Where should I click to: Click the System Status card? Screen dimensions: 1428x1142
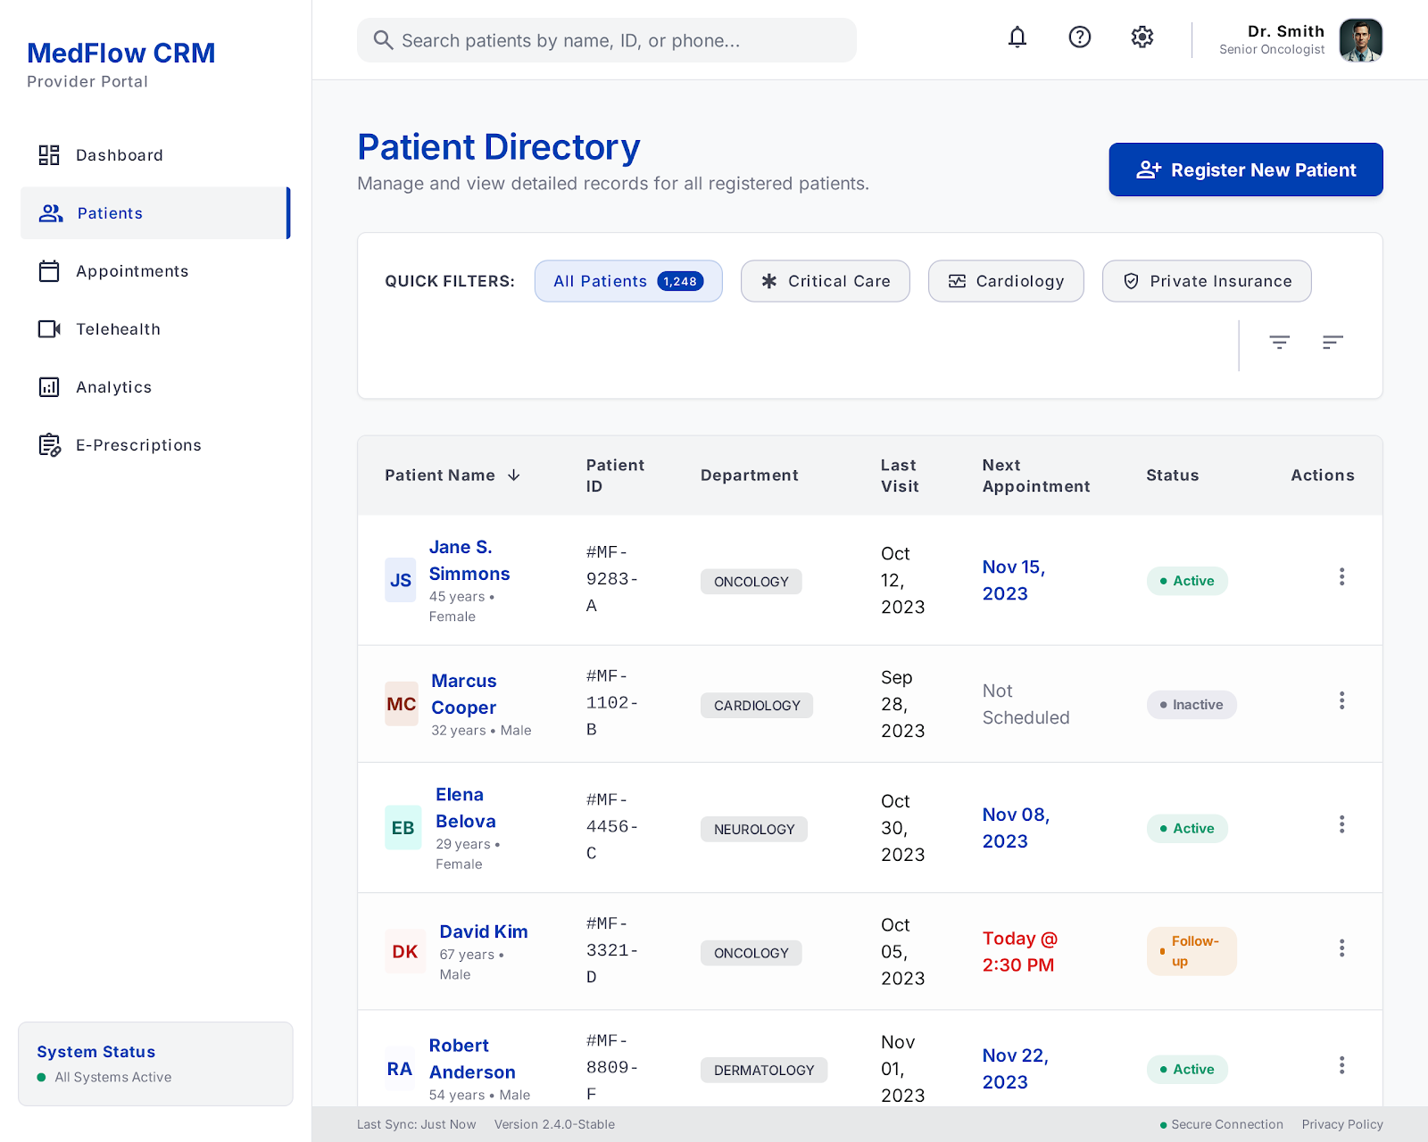coord(155,1063)
